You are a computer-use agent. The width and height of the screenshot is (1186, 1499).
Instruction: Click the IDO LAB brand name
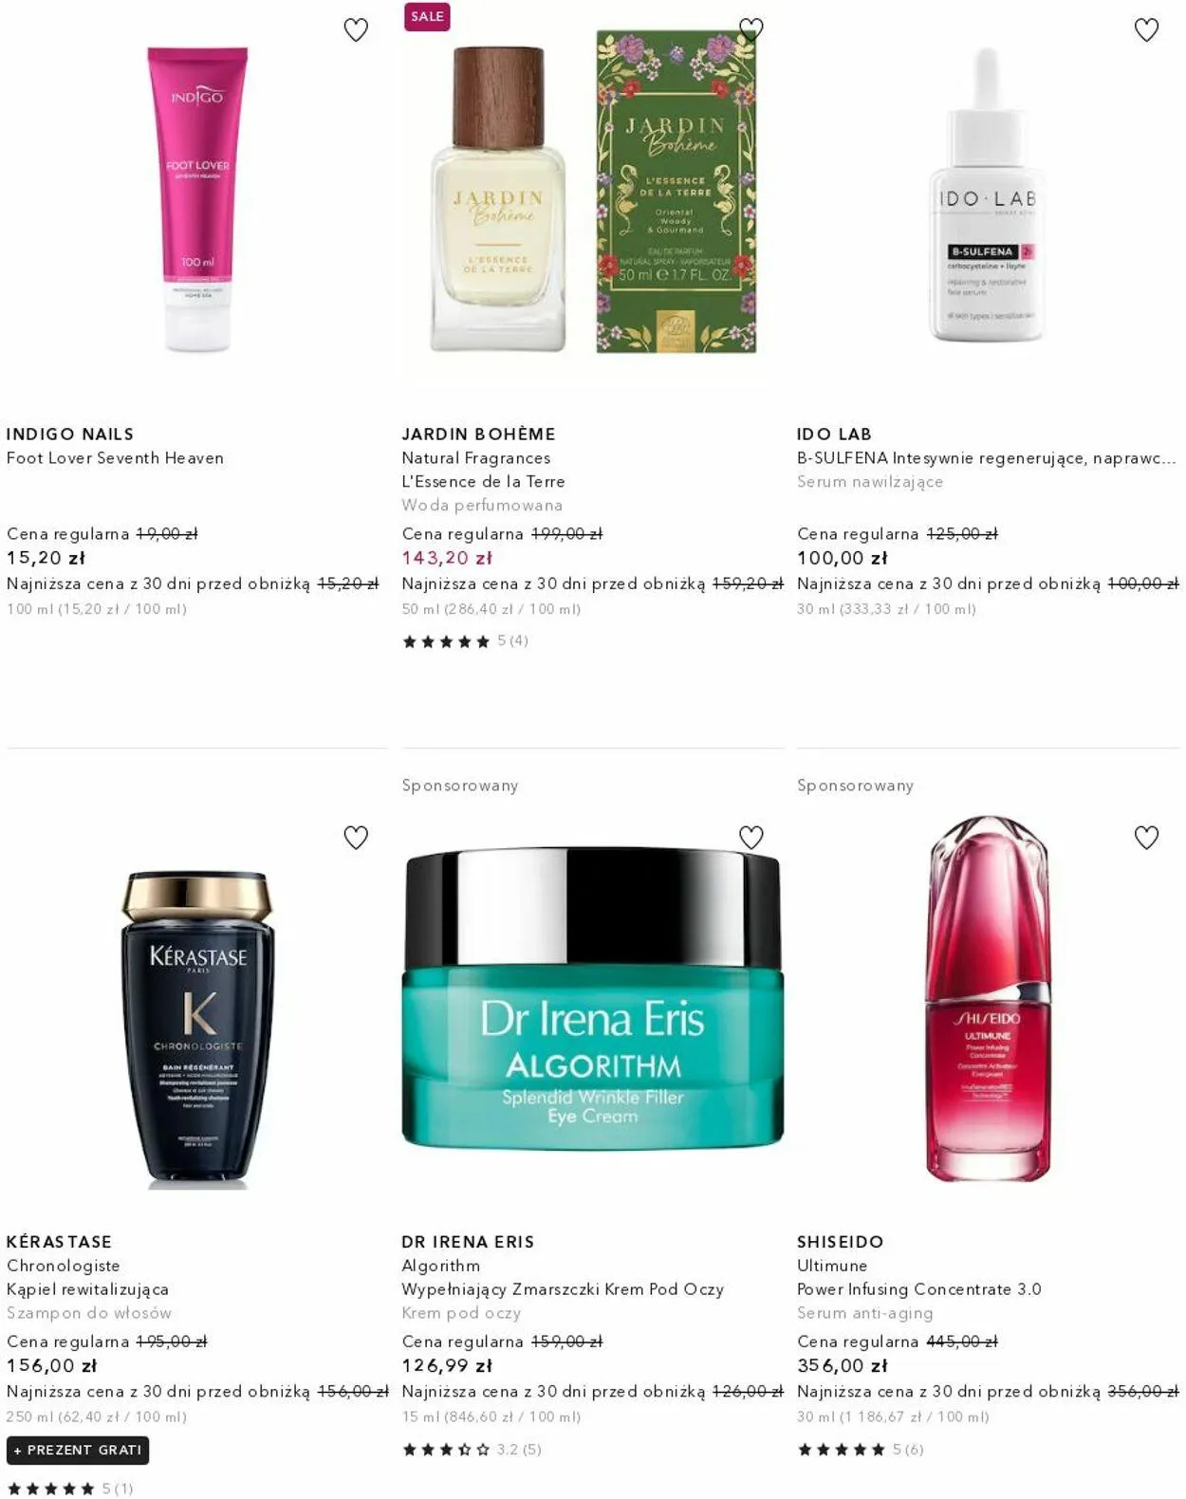coord(834,434)
